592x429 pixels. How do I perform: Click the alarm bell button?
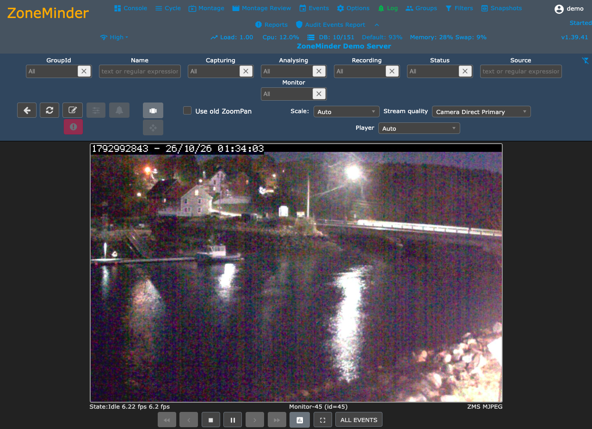pyautogui.click(x=119, y=110)
